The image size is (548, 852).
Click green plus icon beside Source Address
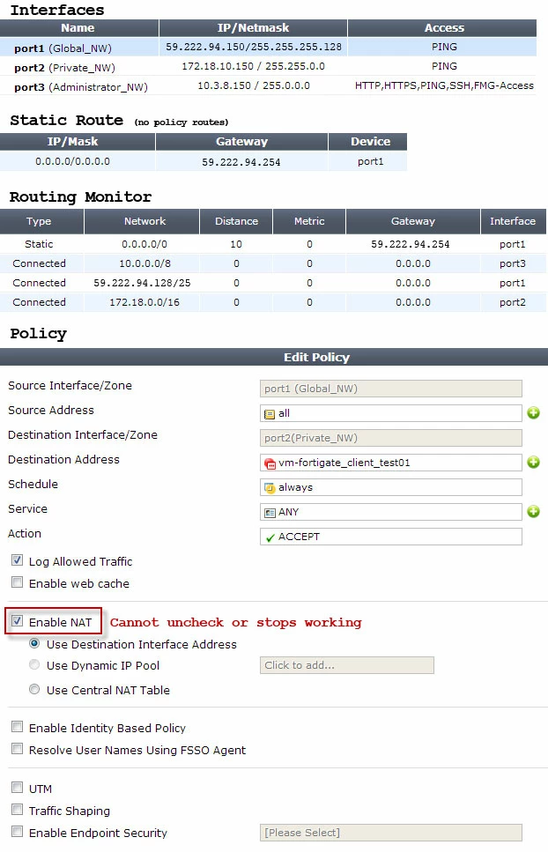click(533, 413)
